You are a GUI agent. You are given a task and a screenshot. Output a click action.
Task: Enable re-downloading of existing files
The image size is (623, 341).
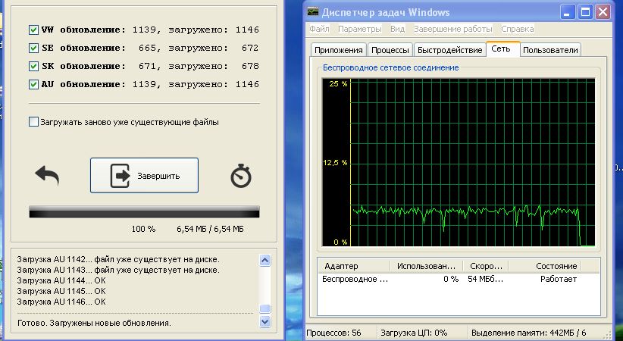(33, 121)
